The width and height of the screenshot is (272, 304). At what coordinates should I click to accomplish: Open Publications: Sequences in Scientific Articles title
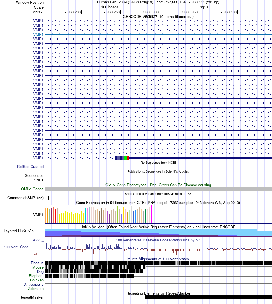[158, 172]
